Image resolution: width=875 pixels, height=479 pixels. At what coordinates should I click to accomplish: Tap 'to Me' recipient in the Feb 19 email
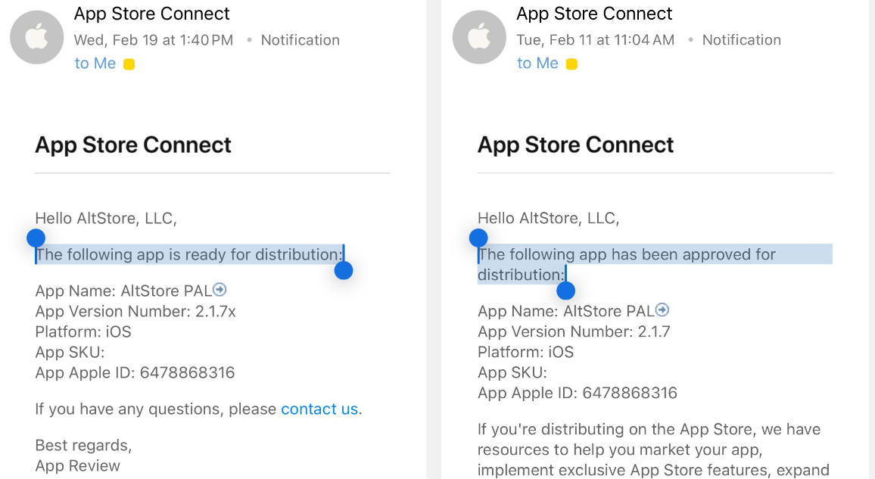pos(95,64)
